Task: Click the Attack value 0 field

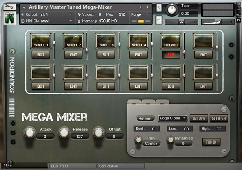Action: (45, 137)
